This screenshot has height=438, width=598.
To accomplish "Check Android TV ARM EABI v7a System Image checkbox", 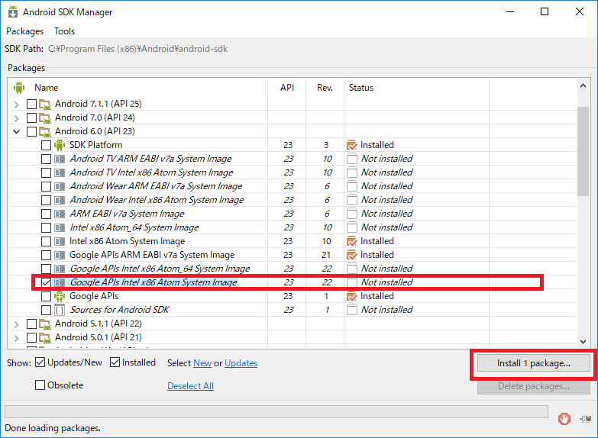I will (x=46, y=159).
